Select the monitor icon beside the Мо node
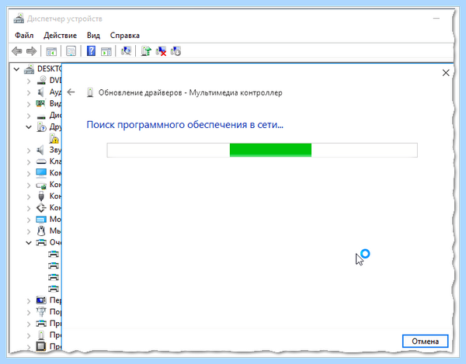 pos(41,220)
